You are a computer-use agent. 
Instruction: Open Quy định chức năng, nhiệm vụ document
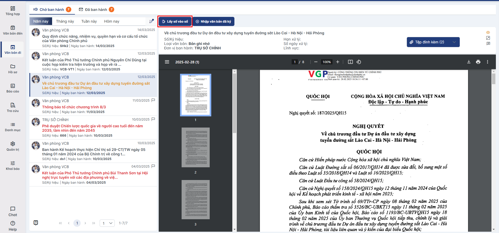coord(93,38)
